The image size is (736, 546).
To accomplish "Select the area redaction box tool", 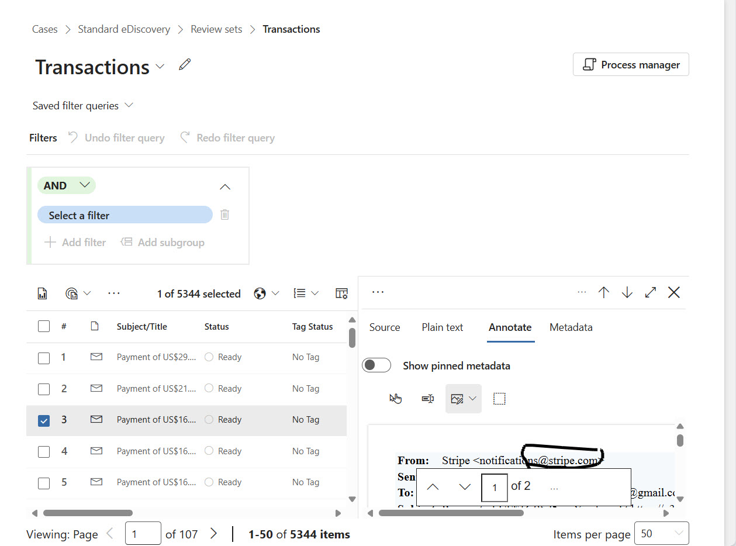I will [500, 398].
